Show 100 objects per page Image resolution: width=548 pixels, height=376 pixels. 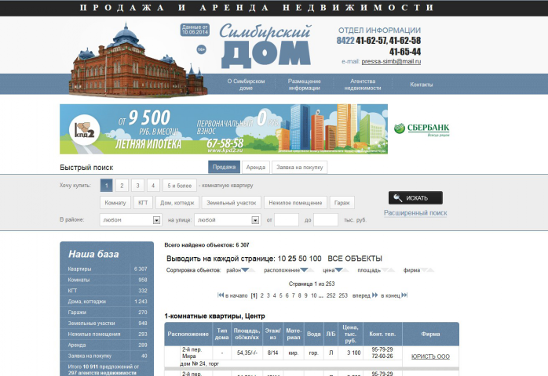[x=316, y=258]
